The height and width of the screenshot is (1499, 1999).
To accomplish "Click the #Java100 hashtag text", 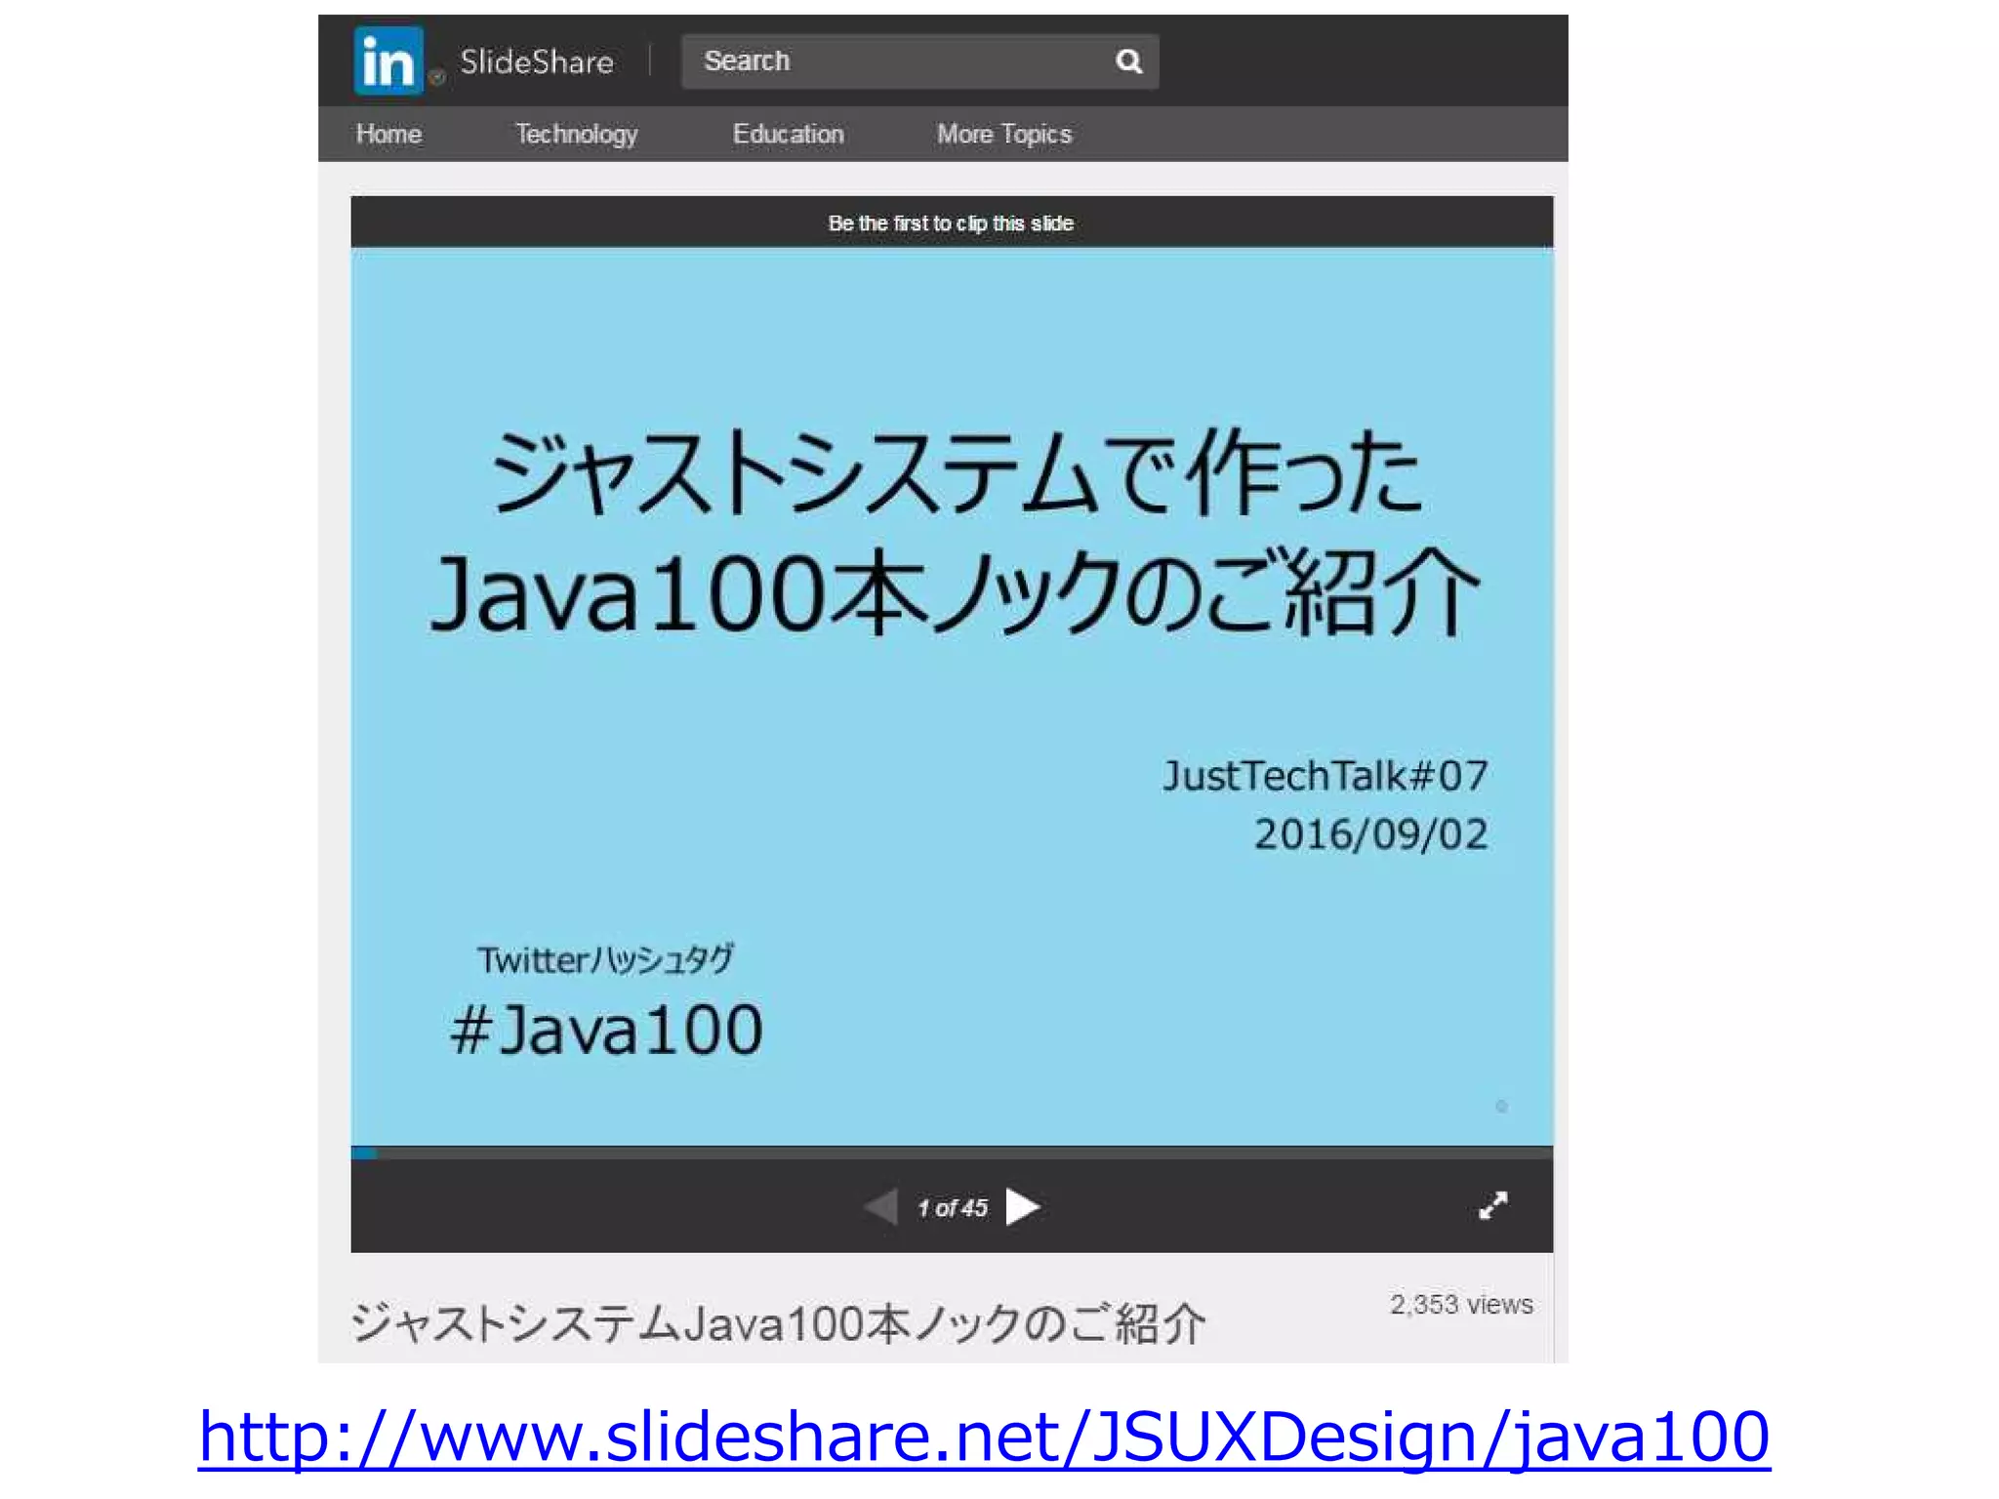I will point(606,1031).
